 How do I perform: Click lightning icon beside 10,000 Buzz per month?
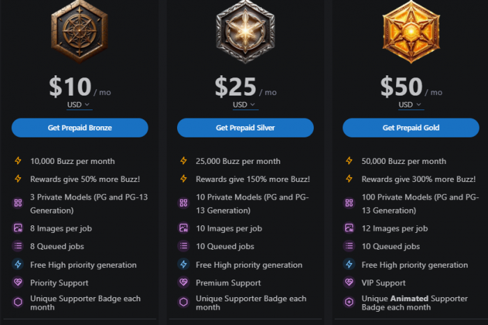point(18,161)
